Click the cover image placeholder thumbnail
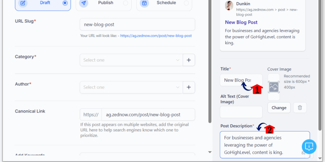The height and width of the screenshot is (162, 325). point(274,87)
